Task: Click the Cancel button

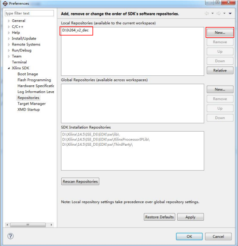Action: [x=218, y=237]
